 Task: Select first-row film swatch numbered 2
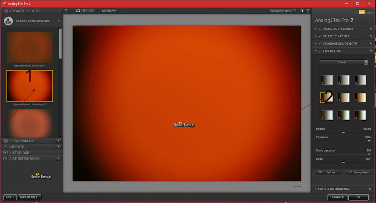point(343,80)
